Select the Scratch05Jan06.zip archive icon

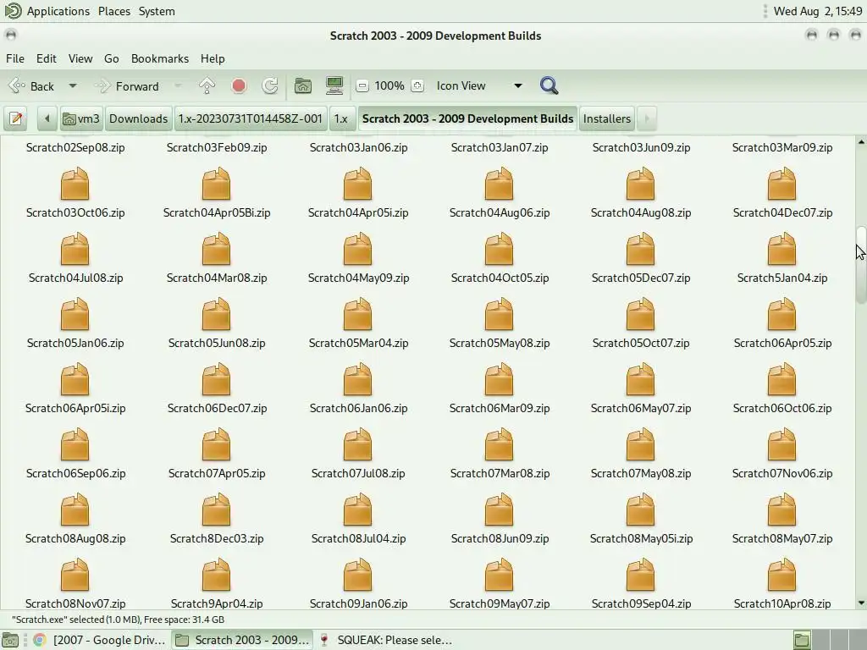(x=75, y=314)
